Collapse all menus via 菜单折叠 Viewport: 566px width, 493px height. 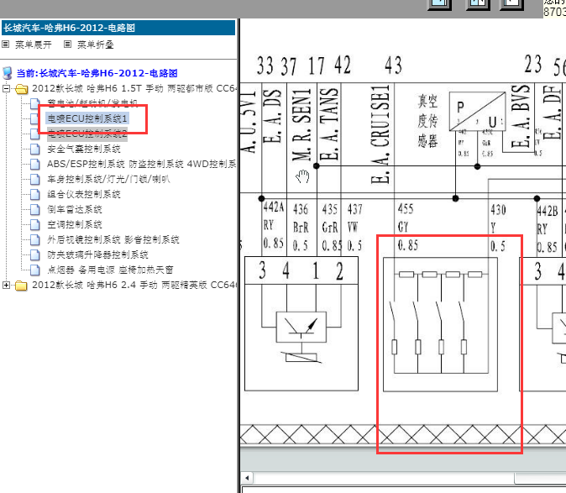pos(95,45)
